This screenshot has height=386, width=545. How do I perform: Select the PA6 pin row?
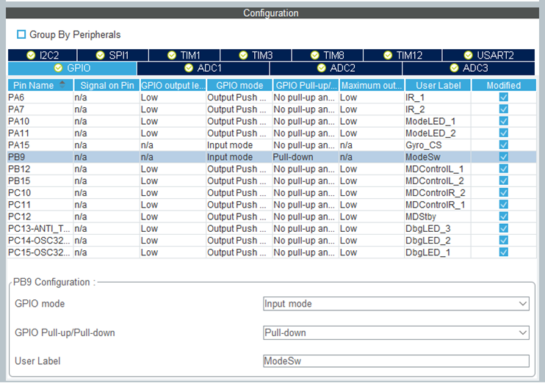click(x=272, y=97)
